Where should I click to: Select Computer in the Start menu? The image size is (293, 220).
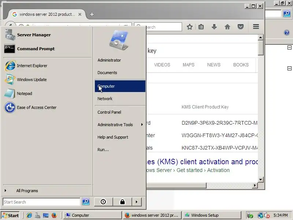click(x=120, y=86)
